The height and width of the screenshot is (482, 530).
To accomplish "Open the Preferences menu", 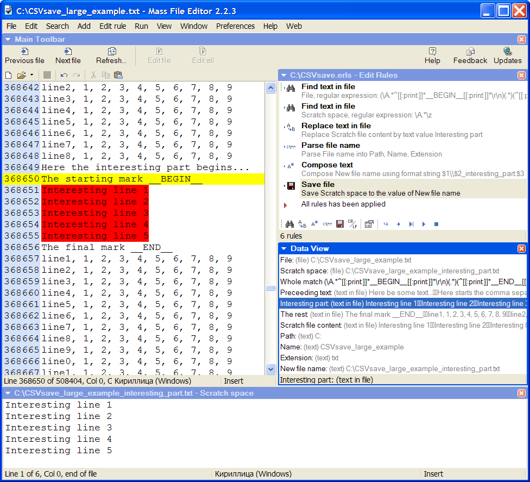I will click(235, 26).
